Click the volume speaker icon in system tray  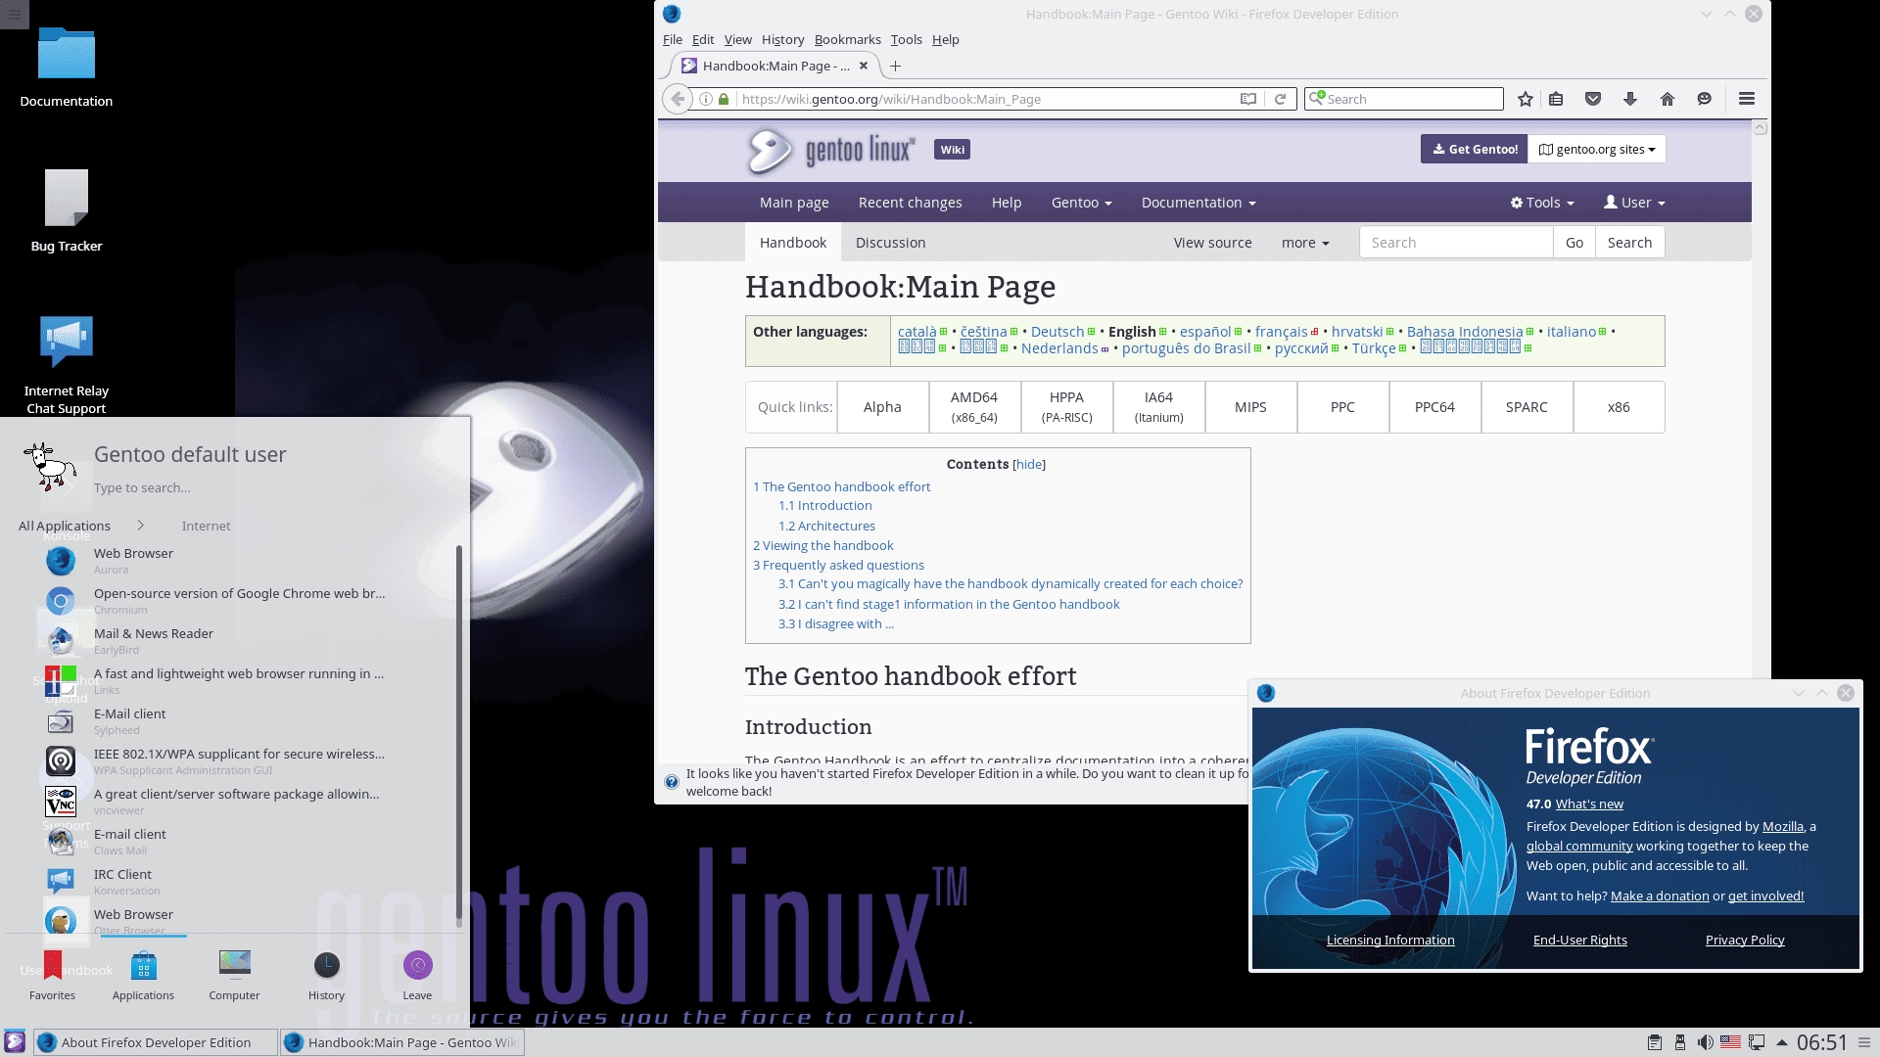(1705, 1042)
